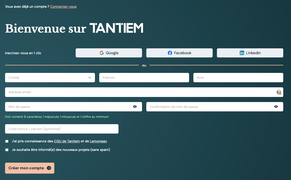The height and width of the screenshot is (180, 291).
Task: Focus the Nom input field
Action: [238, 77]
